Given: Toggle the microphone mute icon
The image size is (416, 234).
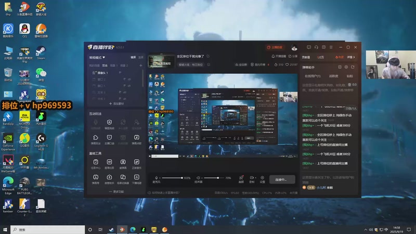Looking at the screenshot, I should pos(157,178).
